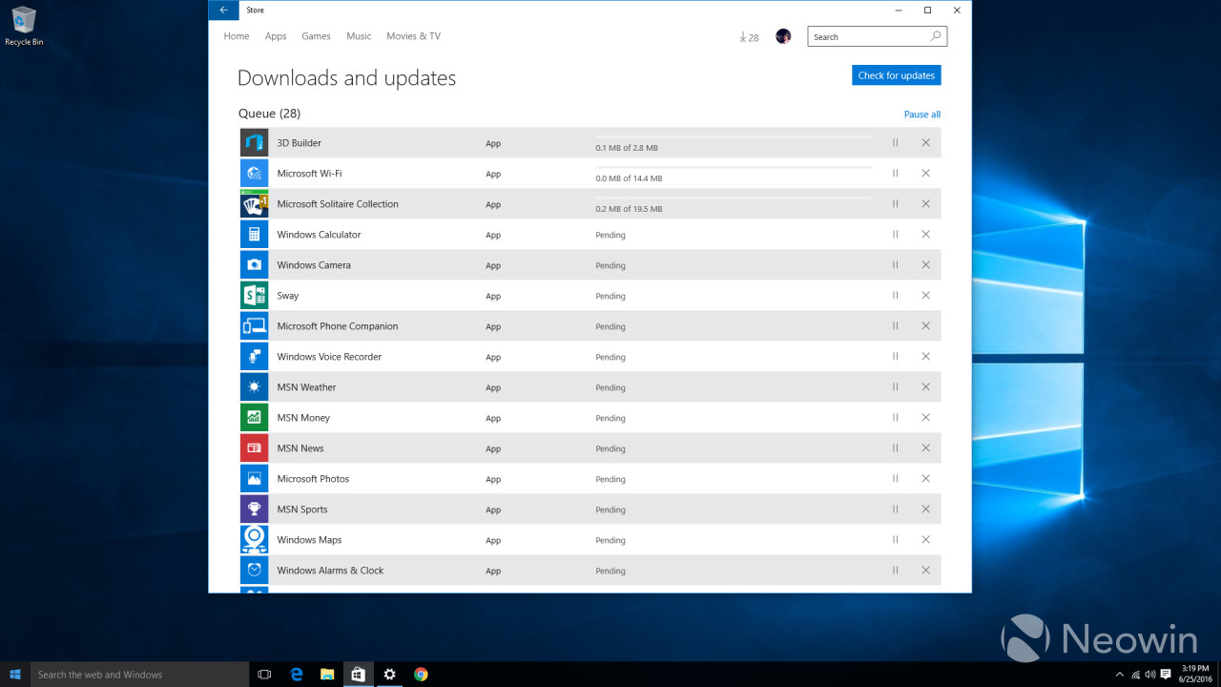Click the Check for updates button

click(x=896, y=75)
